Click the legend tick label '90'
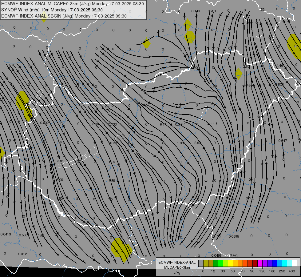301x277 pixels. click(x=252, y=271)
